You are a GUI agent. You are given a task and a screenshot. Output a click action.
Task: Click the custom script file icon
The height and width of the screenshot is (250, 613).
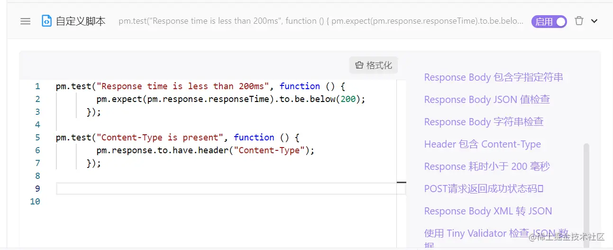click(46, 21)
